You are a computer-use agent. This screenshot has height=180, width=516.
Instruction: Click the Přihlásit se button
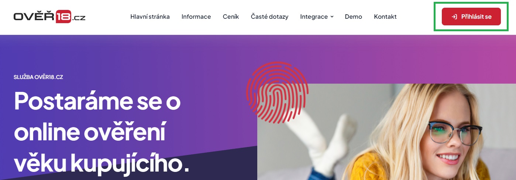(471, 17)
